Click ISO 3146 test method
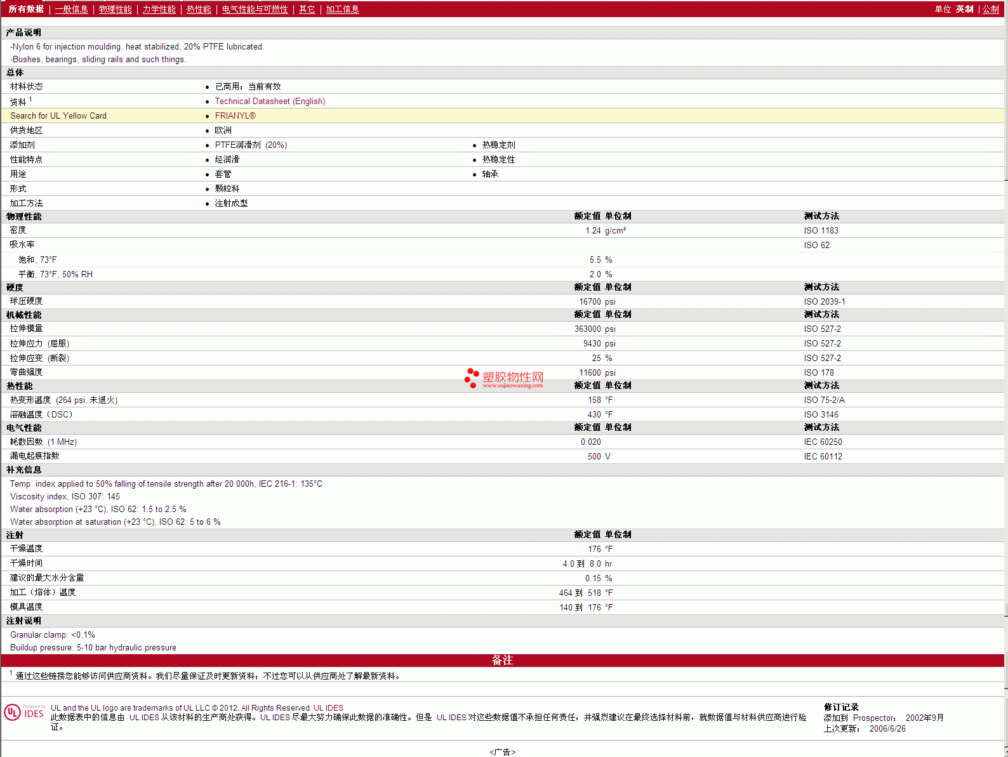This screenshot has width=1008, height=757. (x=821, y=415)
